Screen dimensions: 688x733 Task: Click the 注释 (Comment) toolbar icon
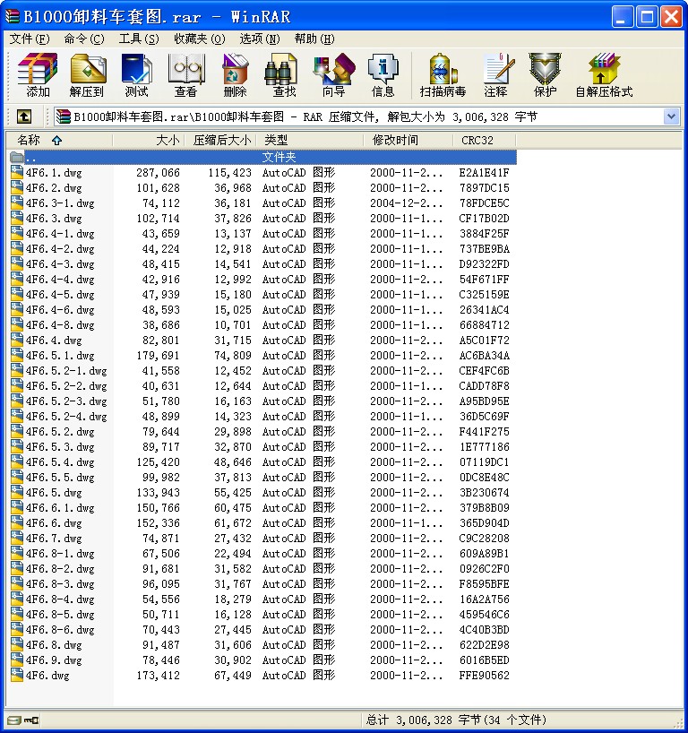[x=498, y=69]
